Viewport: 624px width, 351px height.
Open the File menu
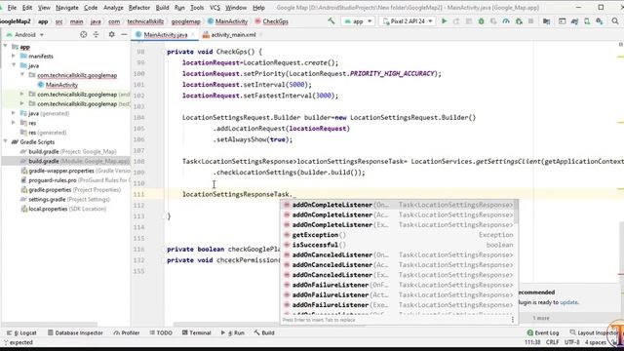(12, 8)
